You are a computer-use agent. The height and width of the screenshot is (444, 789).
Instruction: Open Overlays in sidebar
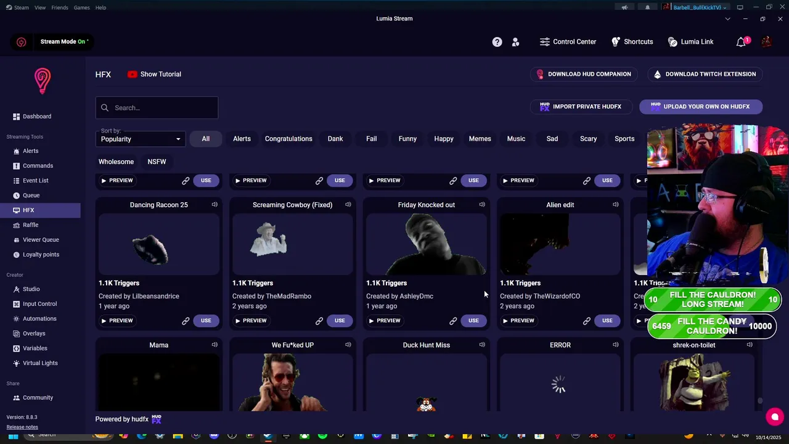pos(34,334)
